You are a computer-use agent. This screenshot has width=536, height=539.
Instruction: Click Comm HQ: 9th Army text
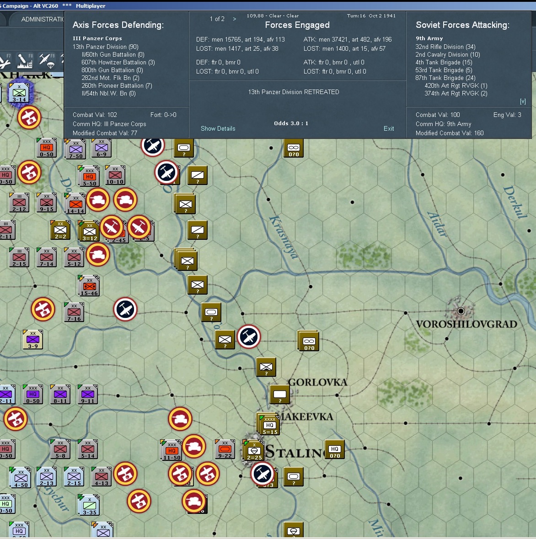[x=443, y=124]
